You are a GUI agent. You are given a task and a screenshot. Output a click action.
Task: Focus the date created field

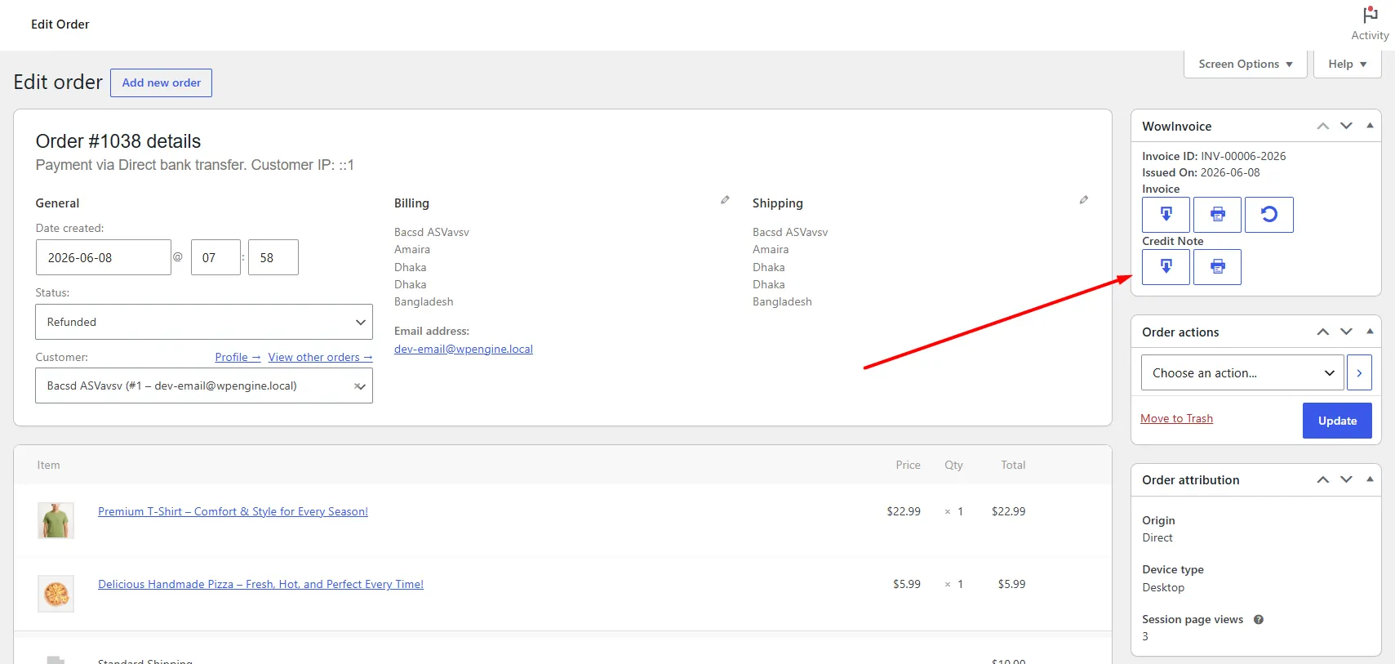coord(104,257)
